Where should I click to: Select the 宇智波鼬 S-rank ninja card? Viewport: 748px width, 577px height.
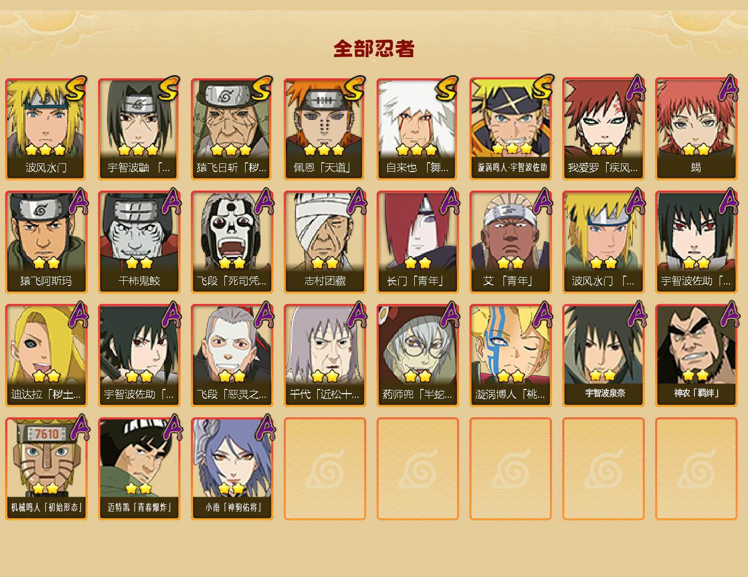click(139, 129)
